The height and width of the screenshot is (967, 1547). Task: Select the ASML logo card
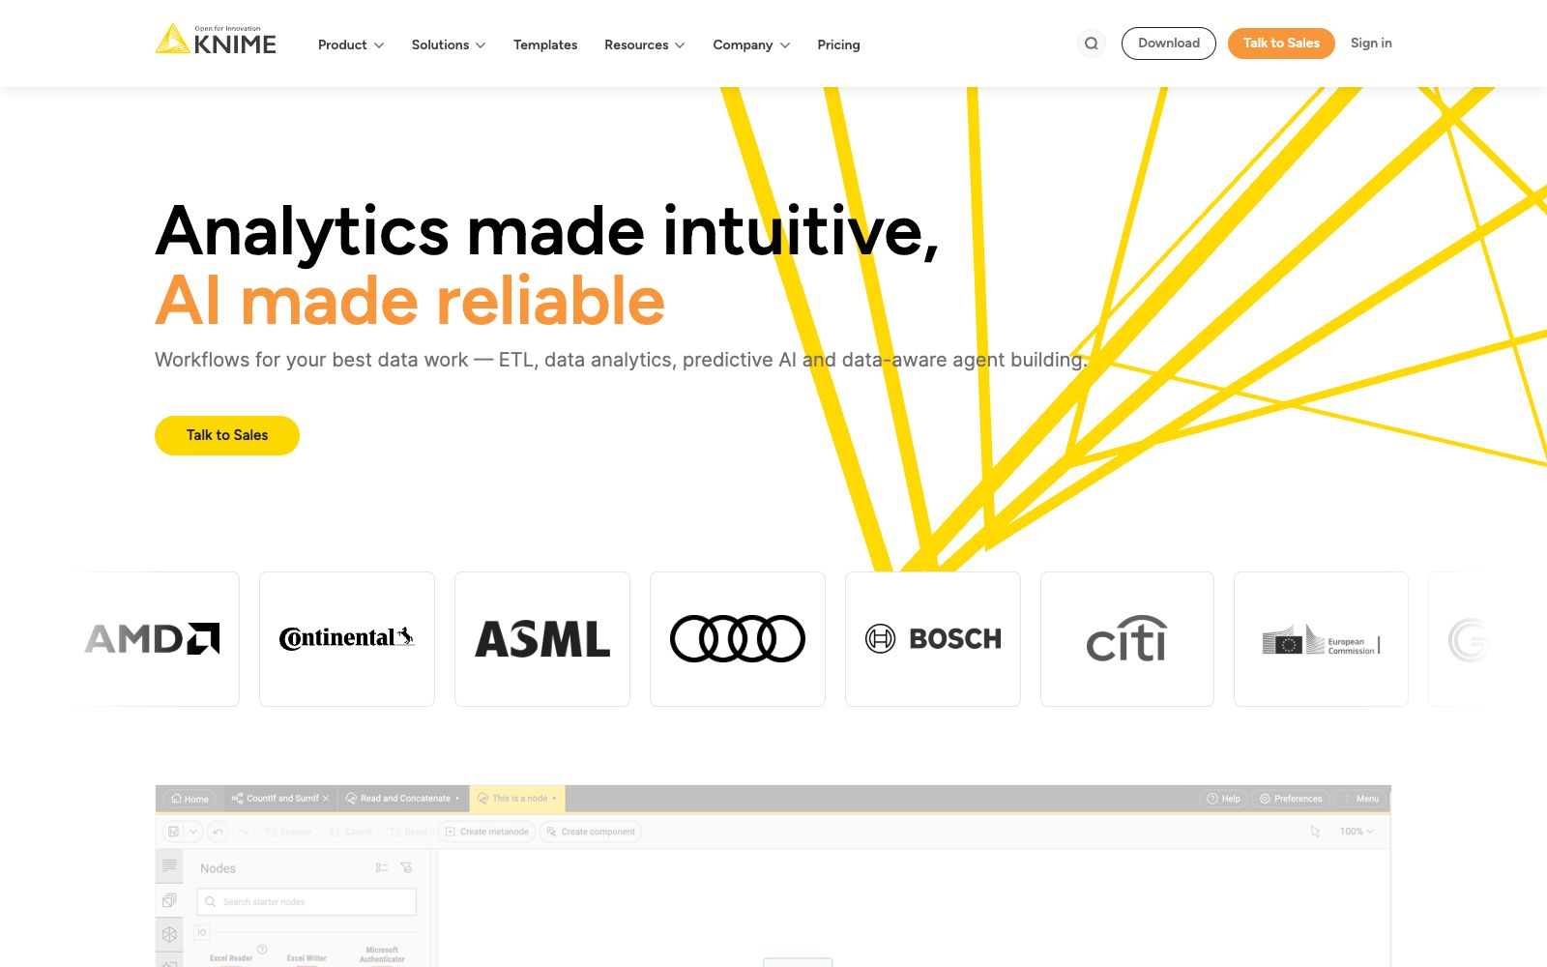[542, 639]
